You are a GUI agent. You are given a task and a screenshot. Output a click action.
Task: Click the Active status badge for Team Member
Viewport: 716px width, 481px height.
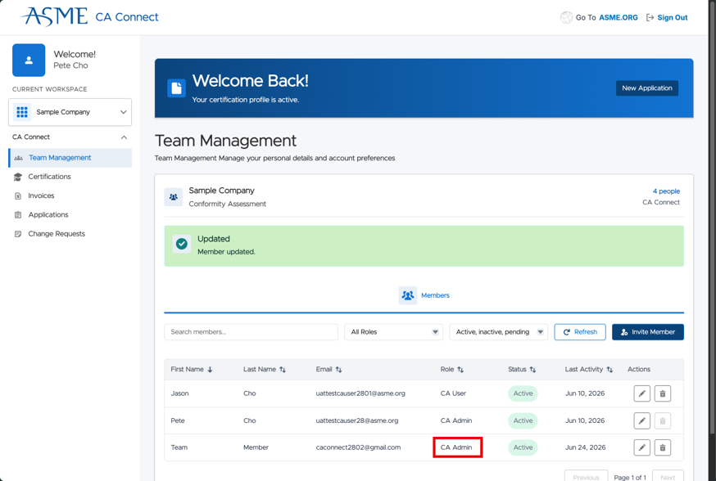[523, 447]
